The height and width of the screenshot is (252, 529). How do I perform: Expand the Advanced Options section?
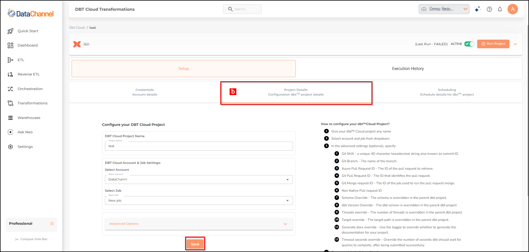click(199, 224)
